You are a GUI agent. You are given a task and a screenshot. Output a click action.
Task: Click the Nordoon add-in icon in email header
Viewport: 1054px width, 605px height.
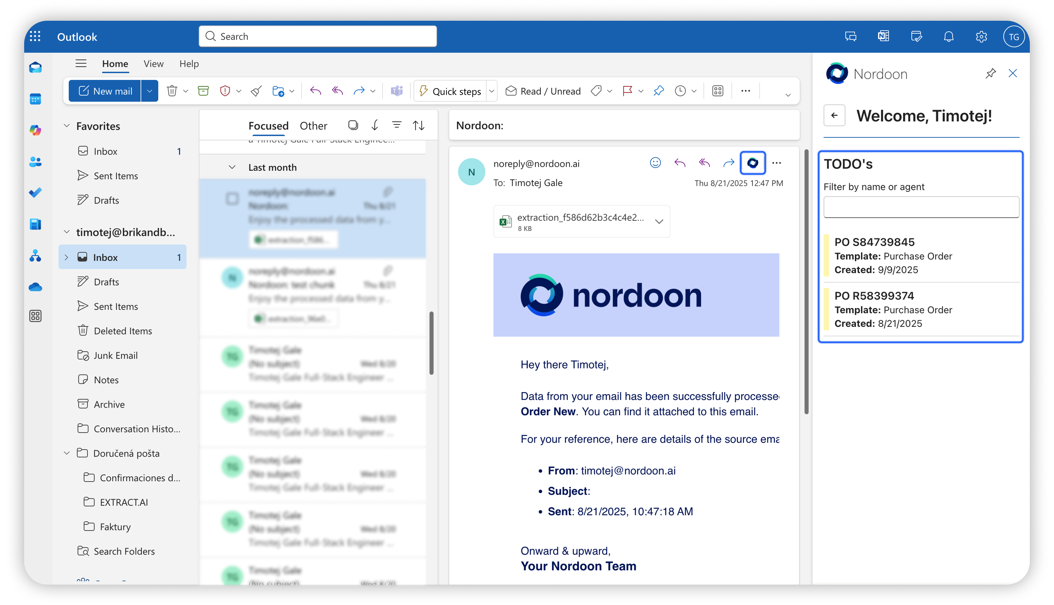point(752,163)
